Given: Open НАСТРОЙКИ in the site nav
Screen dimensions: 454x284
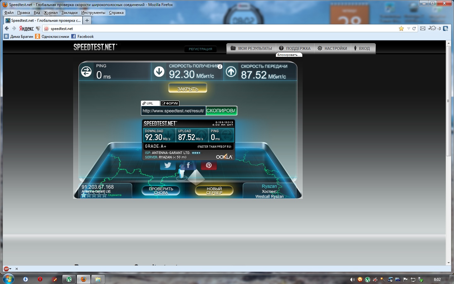Looking at the screenshot, I should (x=332, y=48).
